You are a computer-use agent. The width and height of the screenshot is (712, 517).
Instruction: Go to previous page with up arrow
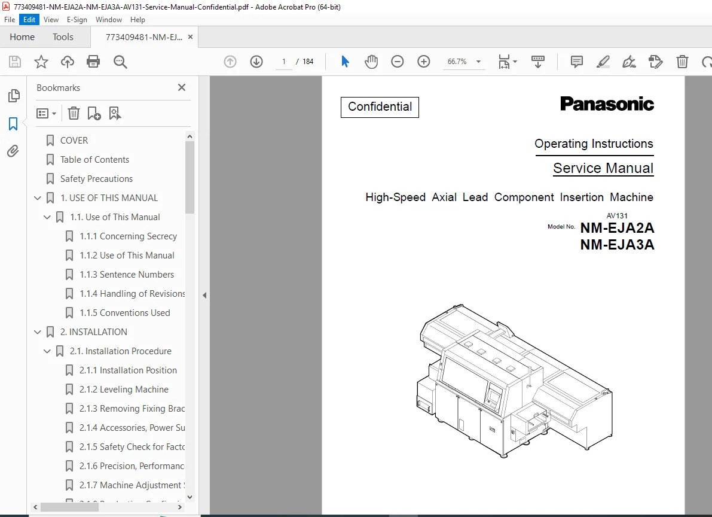pyautogui.click(x=230, y=62)
